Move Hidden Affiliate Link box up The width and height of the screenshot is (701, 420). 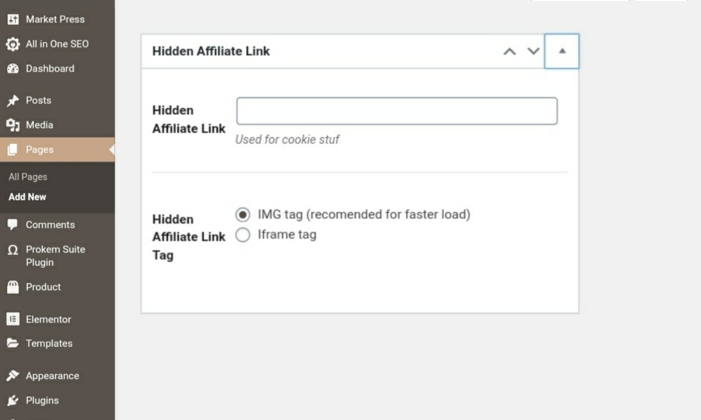tap(509, 51)
